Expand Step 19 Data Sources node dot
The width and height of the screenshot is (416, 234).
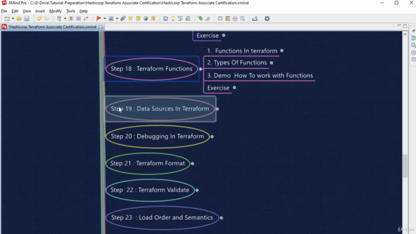[x=217, y=109]
